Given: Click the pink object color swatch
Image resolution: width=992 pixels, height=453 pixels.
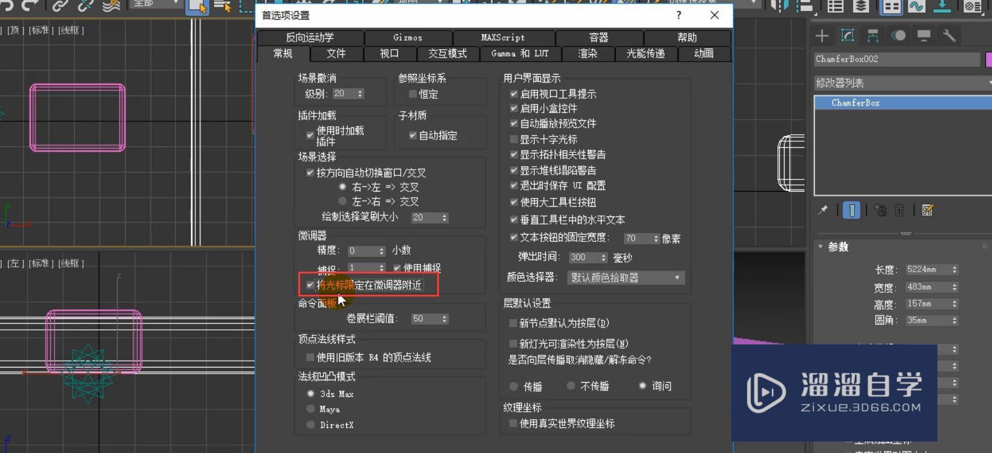Looking at the screenshot, I should (x=989, y=59).
